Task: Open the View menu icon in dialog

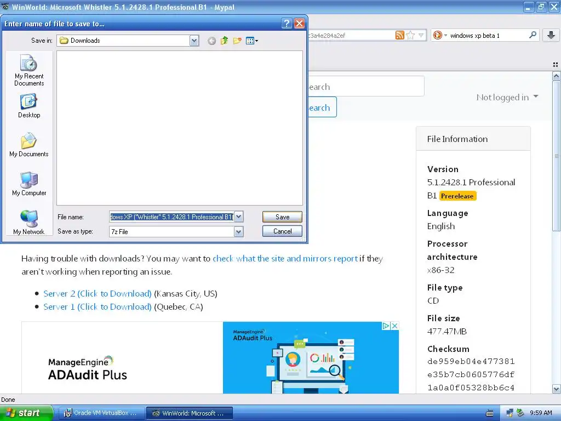Action: pyautogui.click(x=252, y=41)
